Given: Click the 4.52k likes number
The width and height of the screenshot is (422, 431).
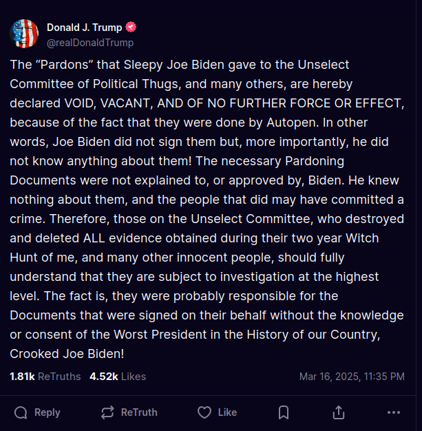Looking at the screenshot, I should pyautogui.click(x=103, y=377).
